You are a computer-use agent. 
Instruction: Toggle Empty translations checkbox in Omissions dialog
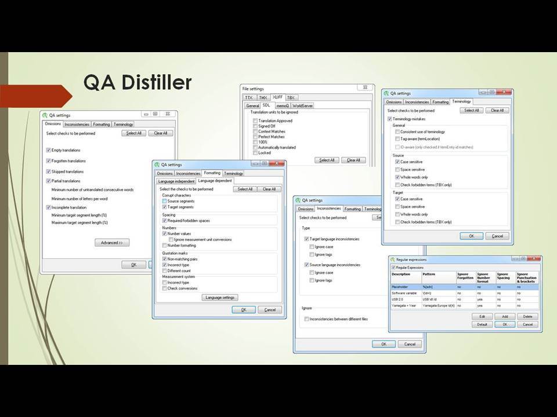point(49,150)
